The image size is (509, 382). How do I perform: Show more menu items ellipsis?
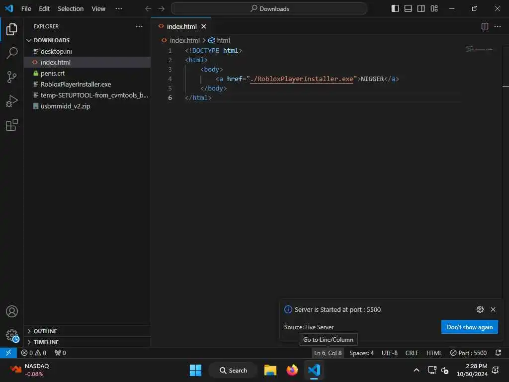(x=119, y=8)
